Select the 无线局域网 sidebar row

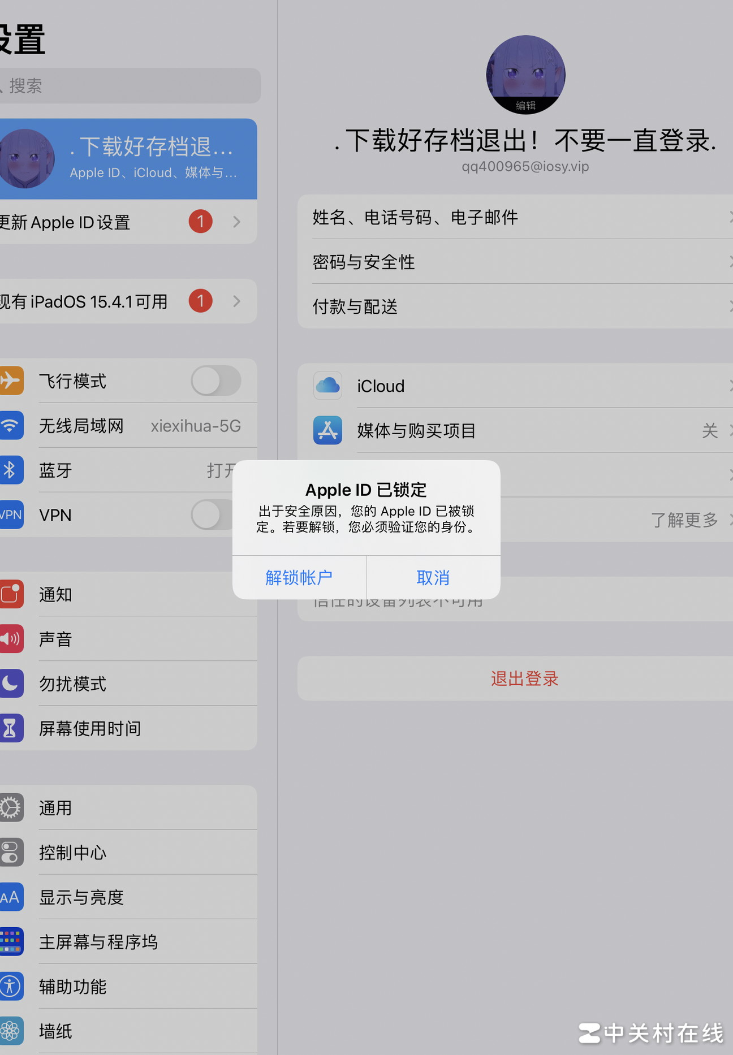(x=128, y=425)
